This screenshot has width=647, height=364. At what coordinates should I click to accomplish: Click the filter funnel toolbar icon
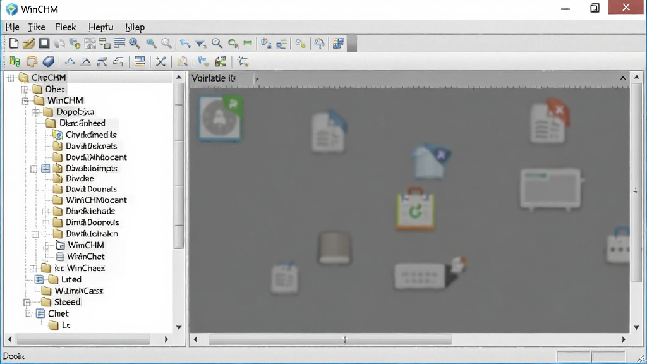coord(200,44)
